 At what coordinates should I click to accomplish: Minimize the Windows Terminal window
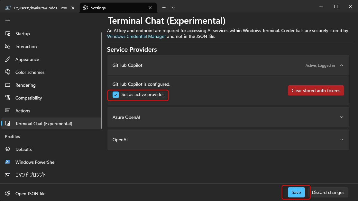coord(321,6)
